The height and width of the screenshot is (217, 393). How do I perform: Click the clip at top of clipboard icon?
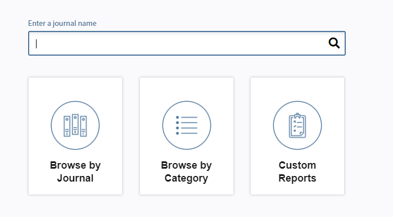click(297, 115)
